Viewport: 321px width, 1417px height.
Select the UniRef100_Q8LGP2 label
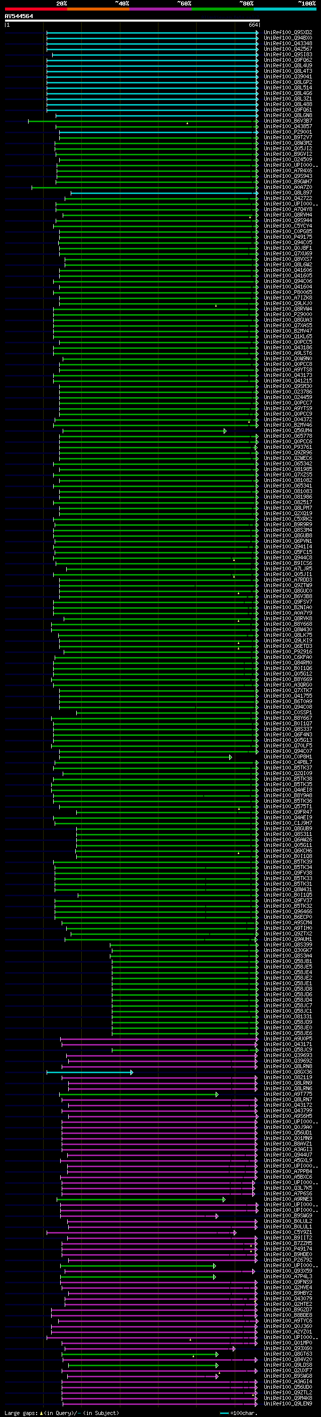(x=288, y=82)
